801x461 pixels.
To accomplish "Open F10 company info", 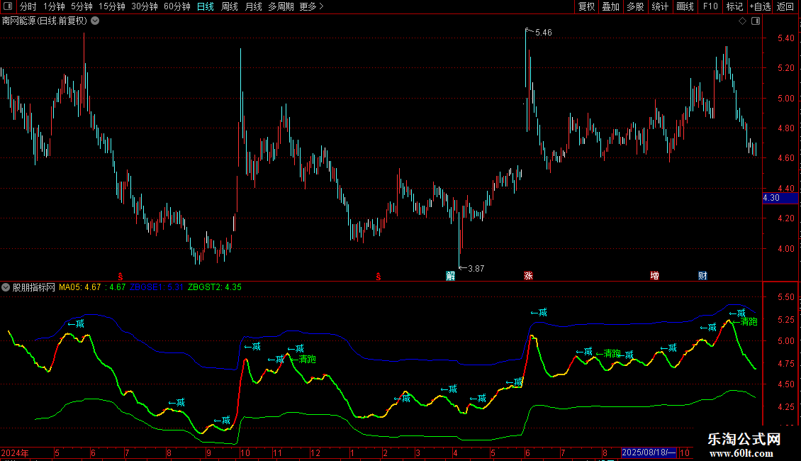I will point(710,6).
